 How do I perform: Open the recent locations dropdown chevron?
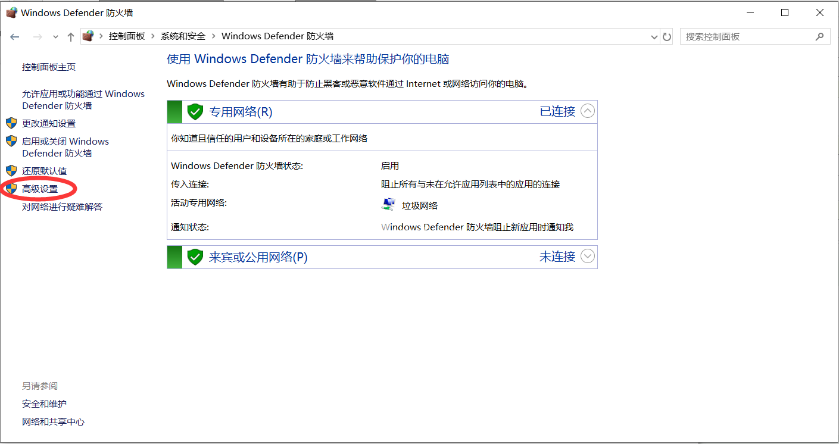tap(55, 37)
